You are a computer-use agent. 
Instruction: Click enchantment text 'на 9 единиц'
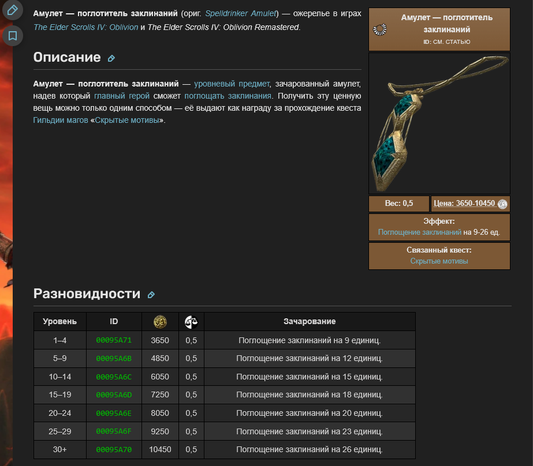(x=357, y=340)
